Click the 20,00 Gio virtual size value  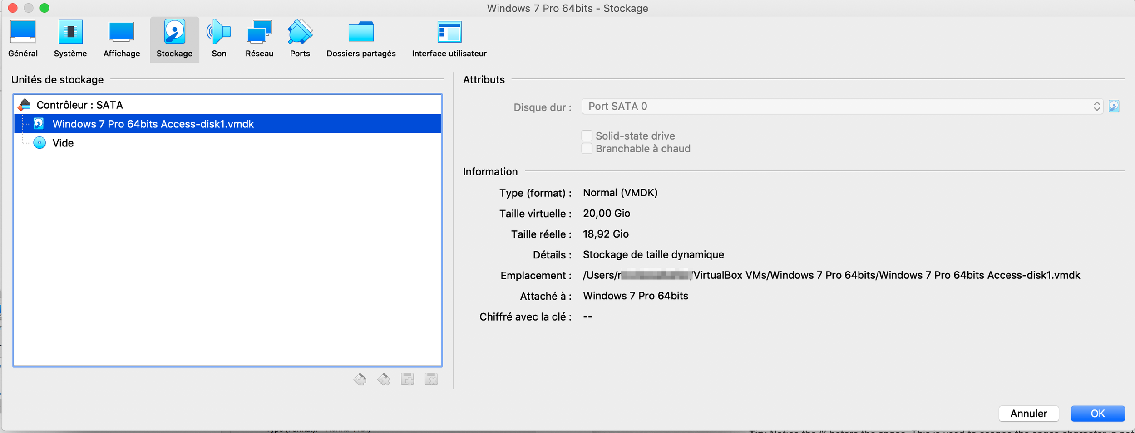pyautogui.click(x=607, y=213)
